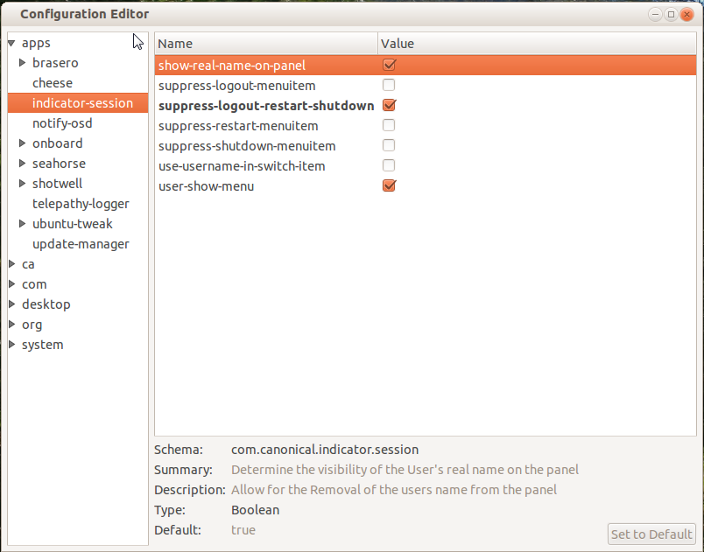704x552 pixels.
Task: Maximize the Configuration Editor window
Action: (x=672, y=14)
